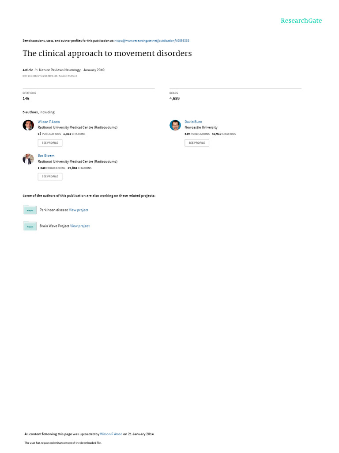
Task: Open the researchgate.net publication URL link
Action: [152, 41]
